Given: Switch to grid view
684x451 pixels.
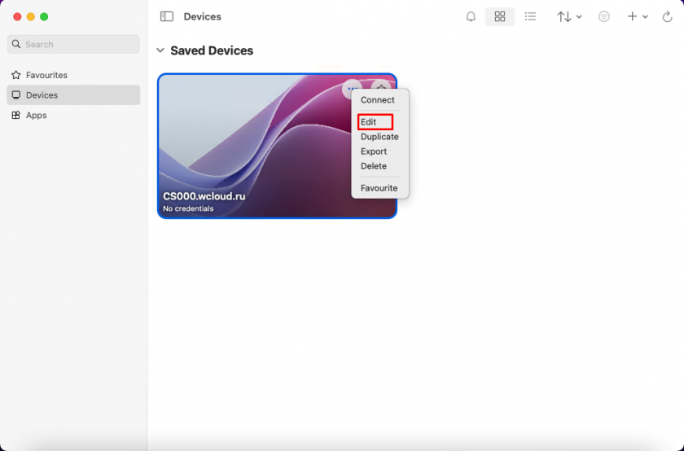Looking at the screenshot, I should (500, 16).
